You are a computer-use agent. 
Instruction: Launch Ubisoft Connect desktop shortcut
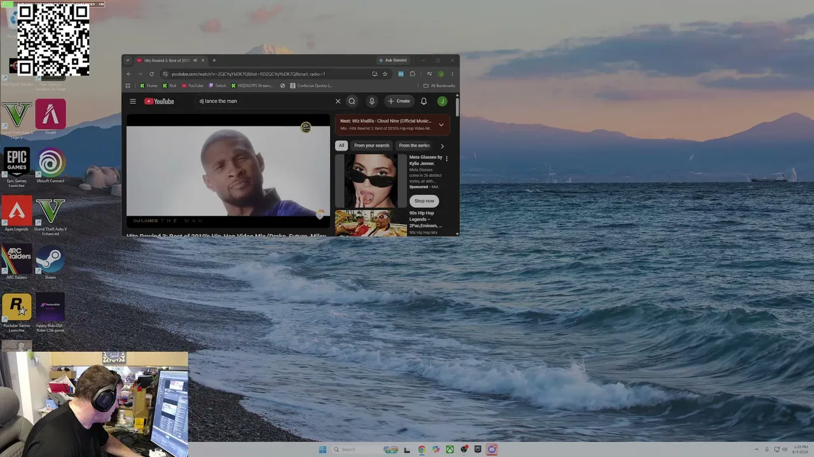51,166
